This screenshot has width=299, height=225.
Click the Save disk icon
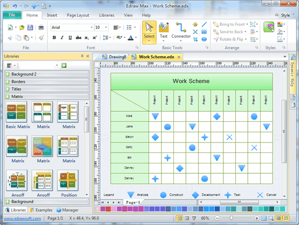click(x=30, y=27)
